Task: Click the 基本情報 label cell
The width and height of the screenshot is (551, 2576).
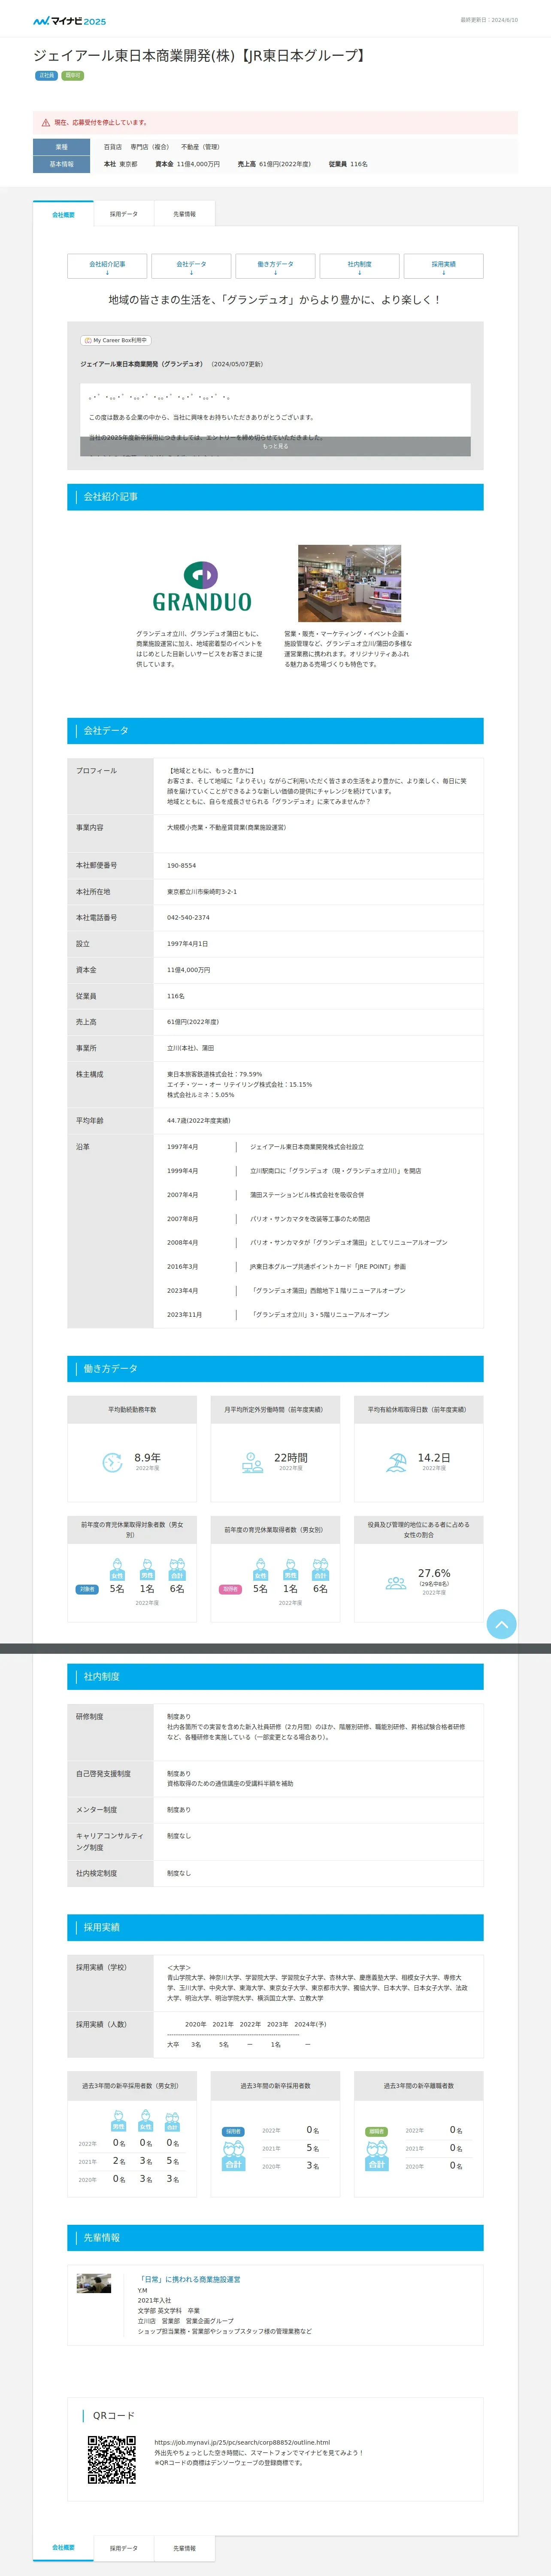Action: (62, 164)
